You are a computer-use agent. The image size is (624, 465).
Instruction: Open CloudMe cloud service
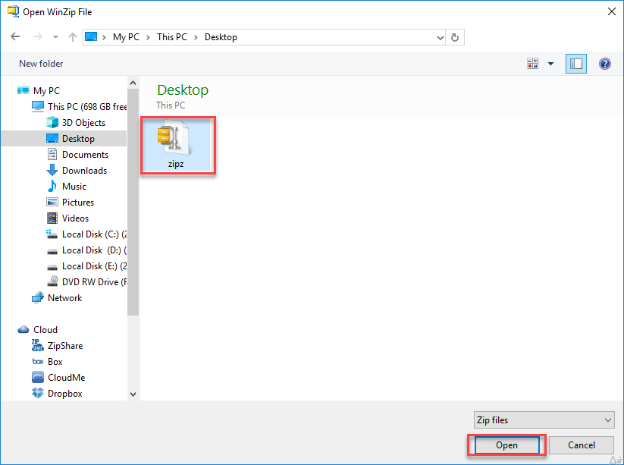coord(67,378)
